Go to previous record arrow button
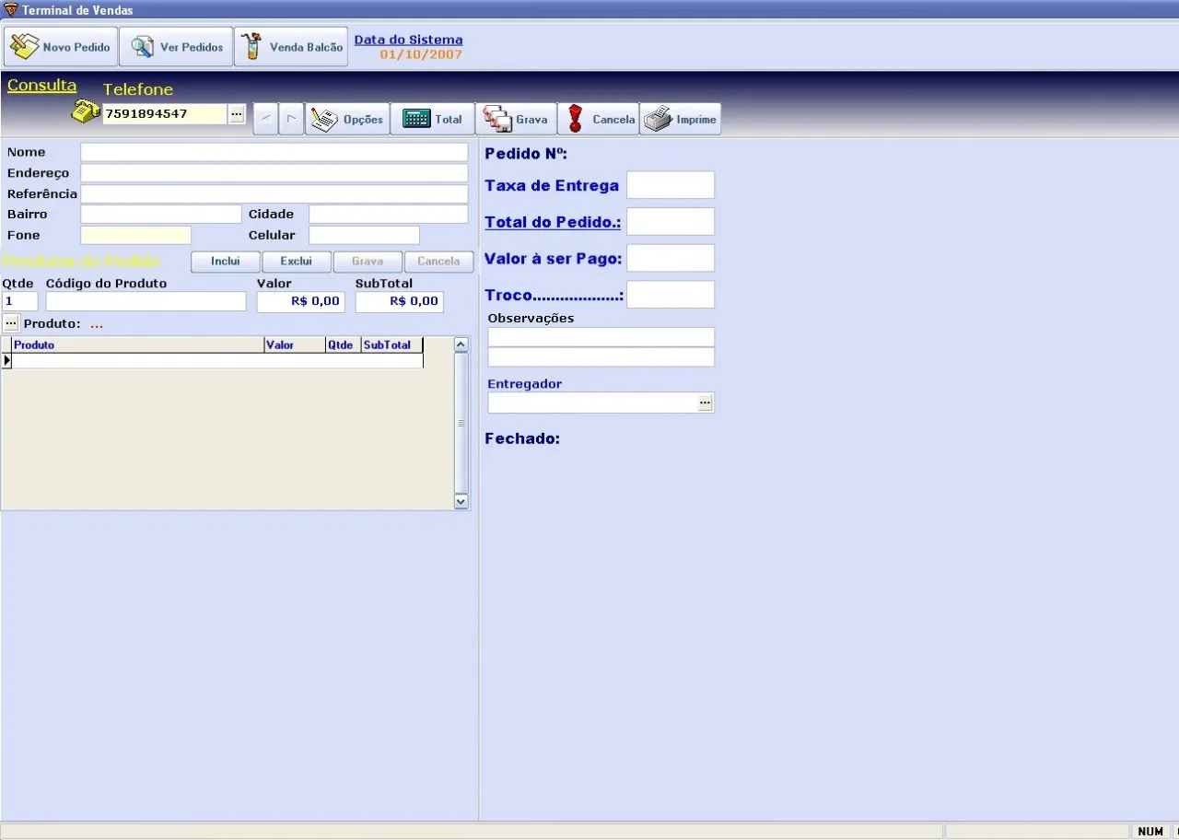The width and height of the screenshot is (1179, 840). coord(265,119)
